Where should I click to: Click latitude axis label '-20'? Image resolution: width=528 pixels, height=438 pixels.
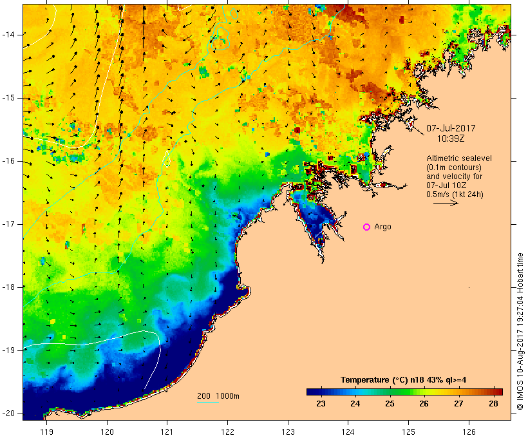8,414
